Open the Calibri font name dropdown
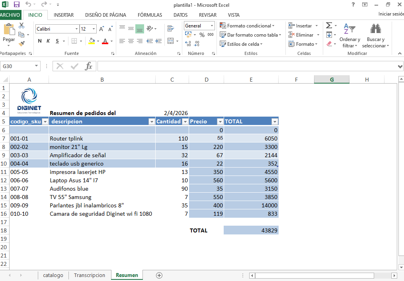The width and height of the screenshot is (404, 281). pos(77,29)
